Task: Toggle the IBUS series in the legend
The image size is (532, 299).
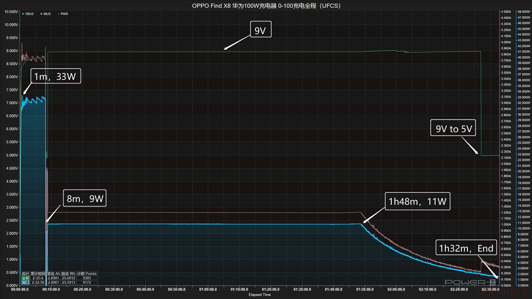Action: (47, 14)
